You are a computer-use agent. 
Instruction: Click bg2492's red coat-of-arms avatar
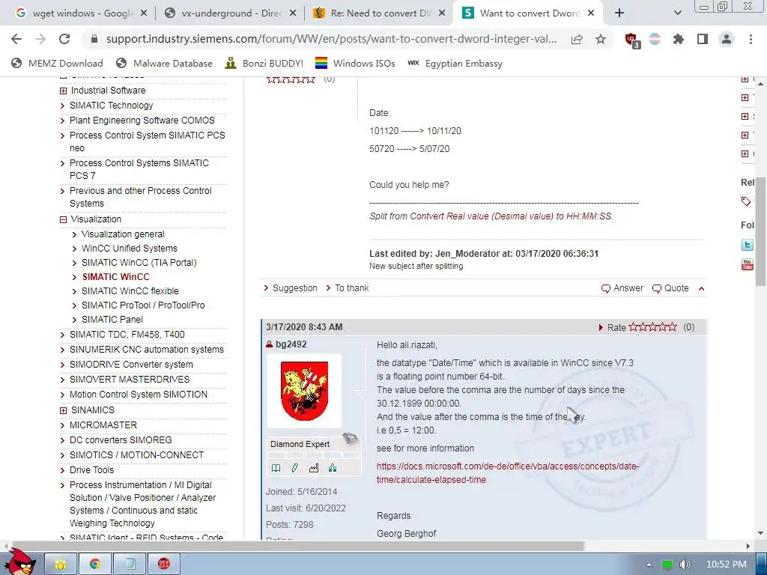pyautogui.click(x=304, y=391)
